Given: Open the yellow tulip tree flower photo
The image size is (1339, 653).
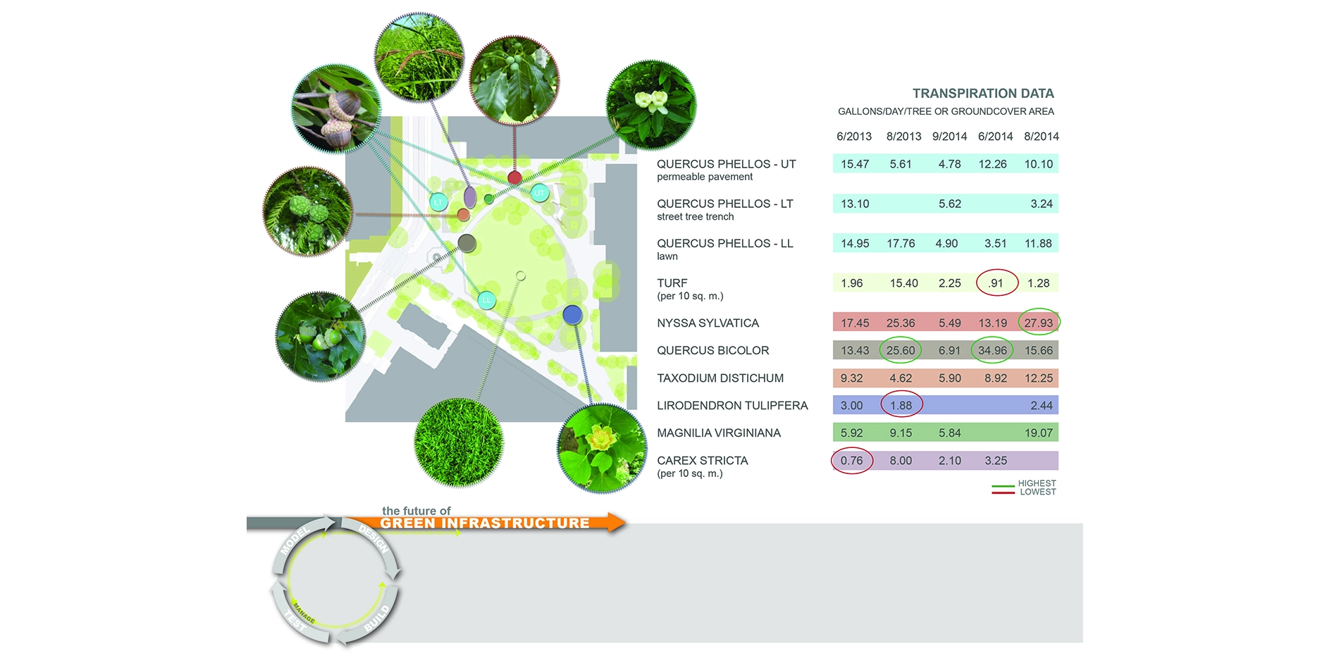Looking at the screenshot, I should click(601, 448).
